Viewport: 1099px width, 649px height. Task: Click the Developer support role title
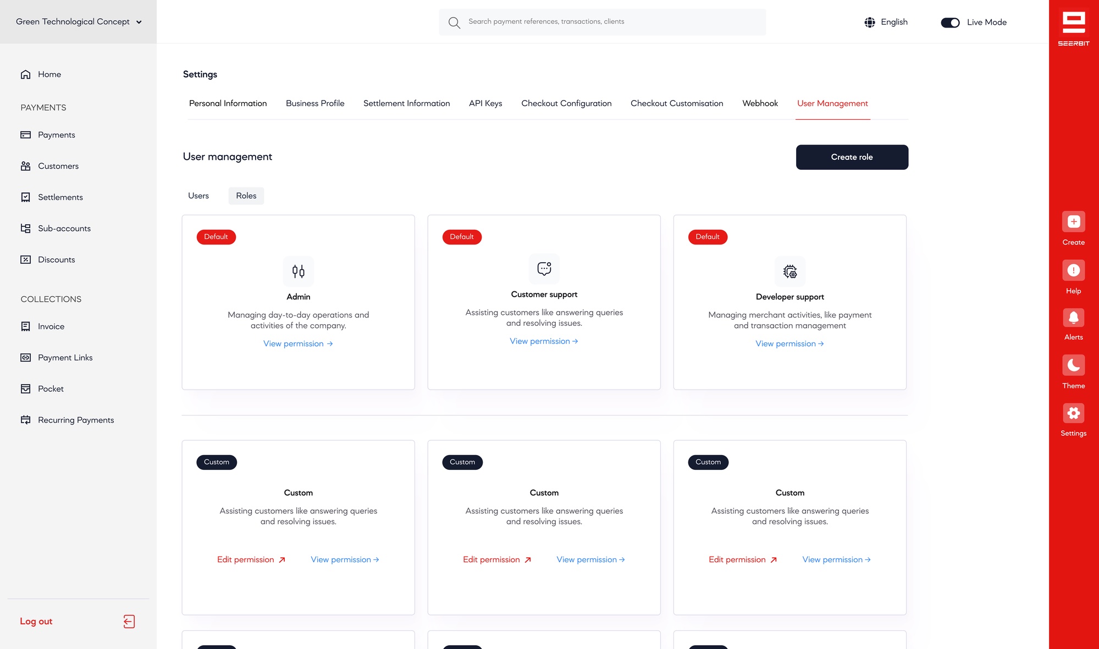pos(790,297)
